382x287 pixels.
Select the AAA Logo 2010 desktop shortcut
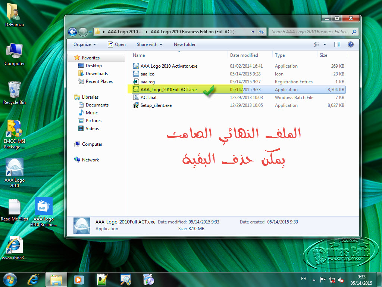(x=15, y=173)
